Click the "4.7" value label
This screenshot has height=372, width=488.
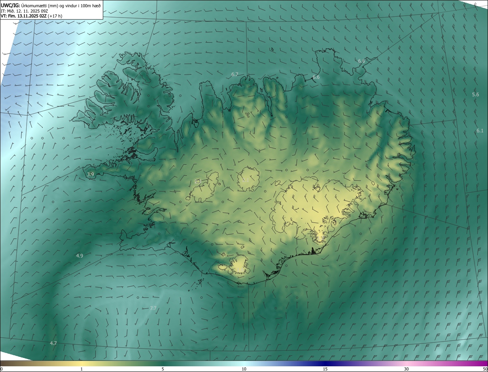pos(53,343)
